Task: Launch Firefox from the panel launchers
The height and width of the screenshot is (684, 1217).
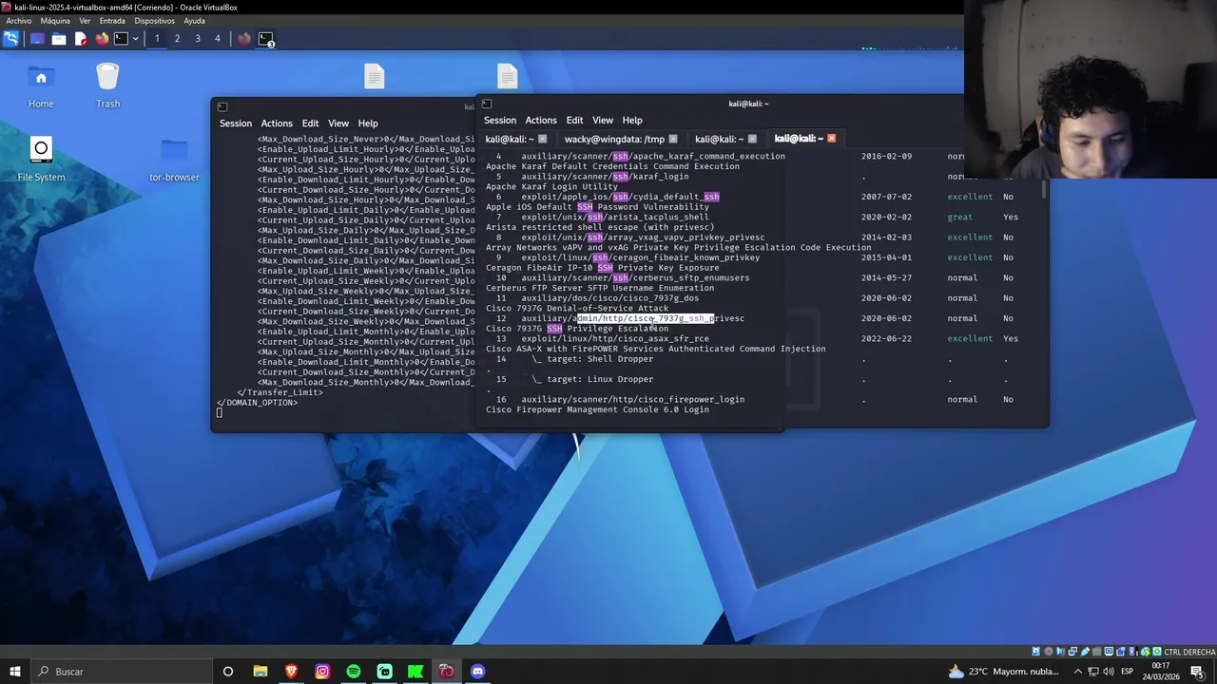Action: click(x=102, y=39)
